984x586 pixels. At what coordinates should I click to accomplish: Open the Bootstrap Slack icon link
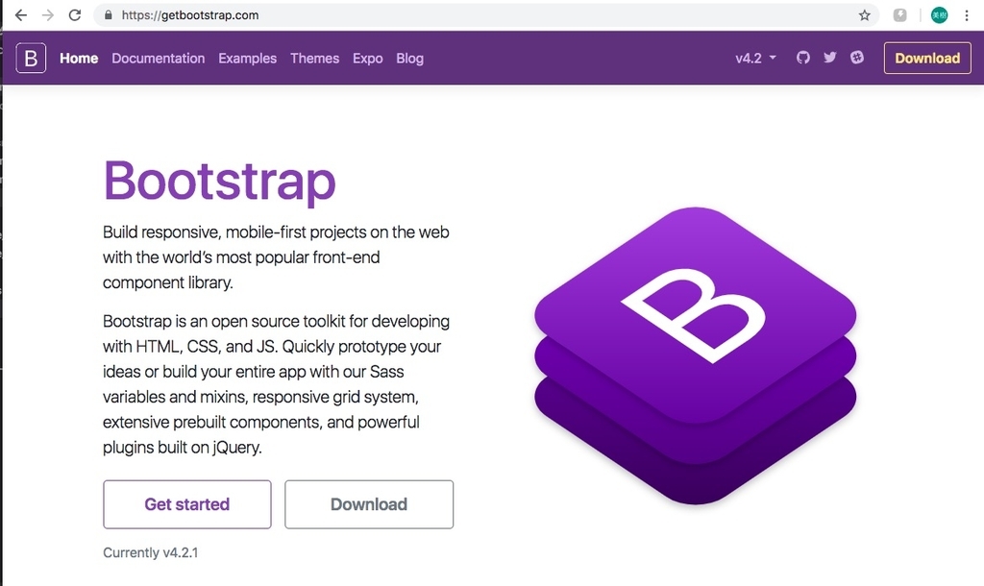(x=856, y=58)
